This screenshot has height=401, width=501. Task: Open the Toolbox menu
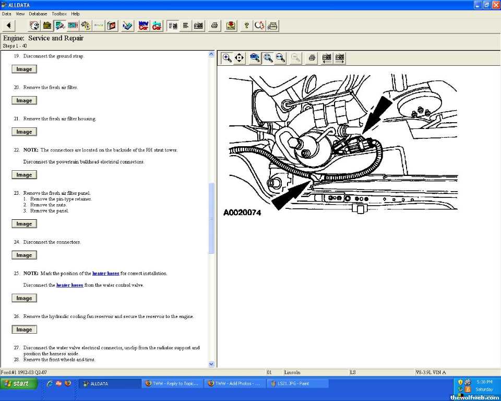pyautogui.click(x=59, y=14)
